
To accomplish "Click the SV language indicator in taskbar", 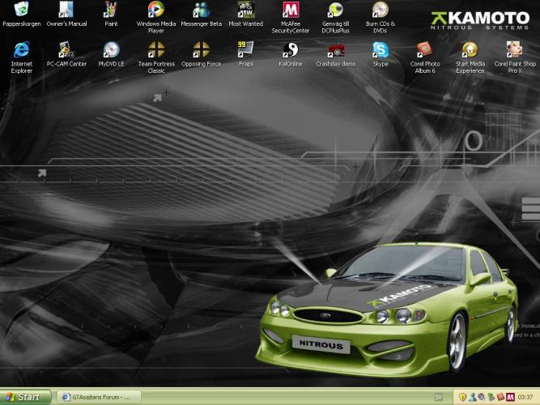I will pos(438,397).
